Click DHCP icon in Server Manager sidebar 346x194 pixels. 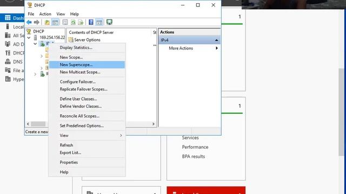pyautogui.click(x=8, y=53)
